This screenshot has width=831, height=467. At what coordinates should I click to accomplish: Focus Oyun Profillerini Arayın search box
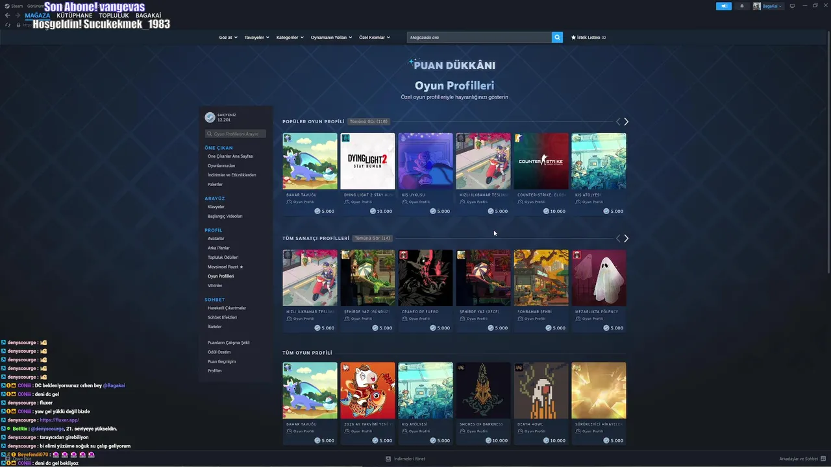pos(236,134)
